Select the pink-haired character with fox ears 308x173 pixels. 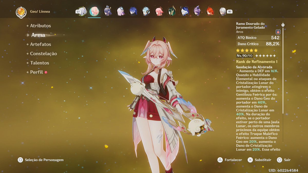coord(159,12)
